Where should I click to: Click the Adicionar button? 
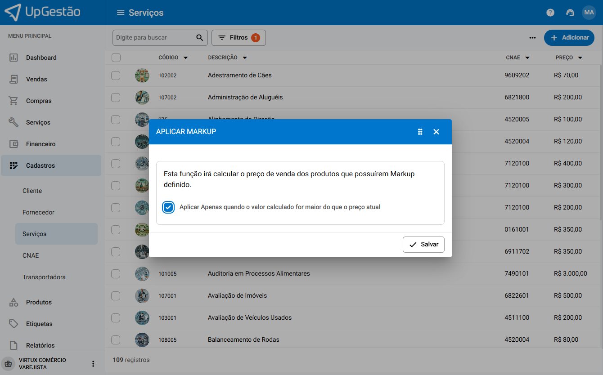[569, 38]
